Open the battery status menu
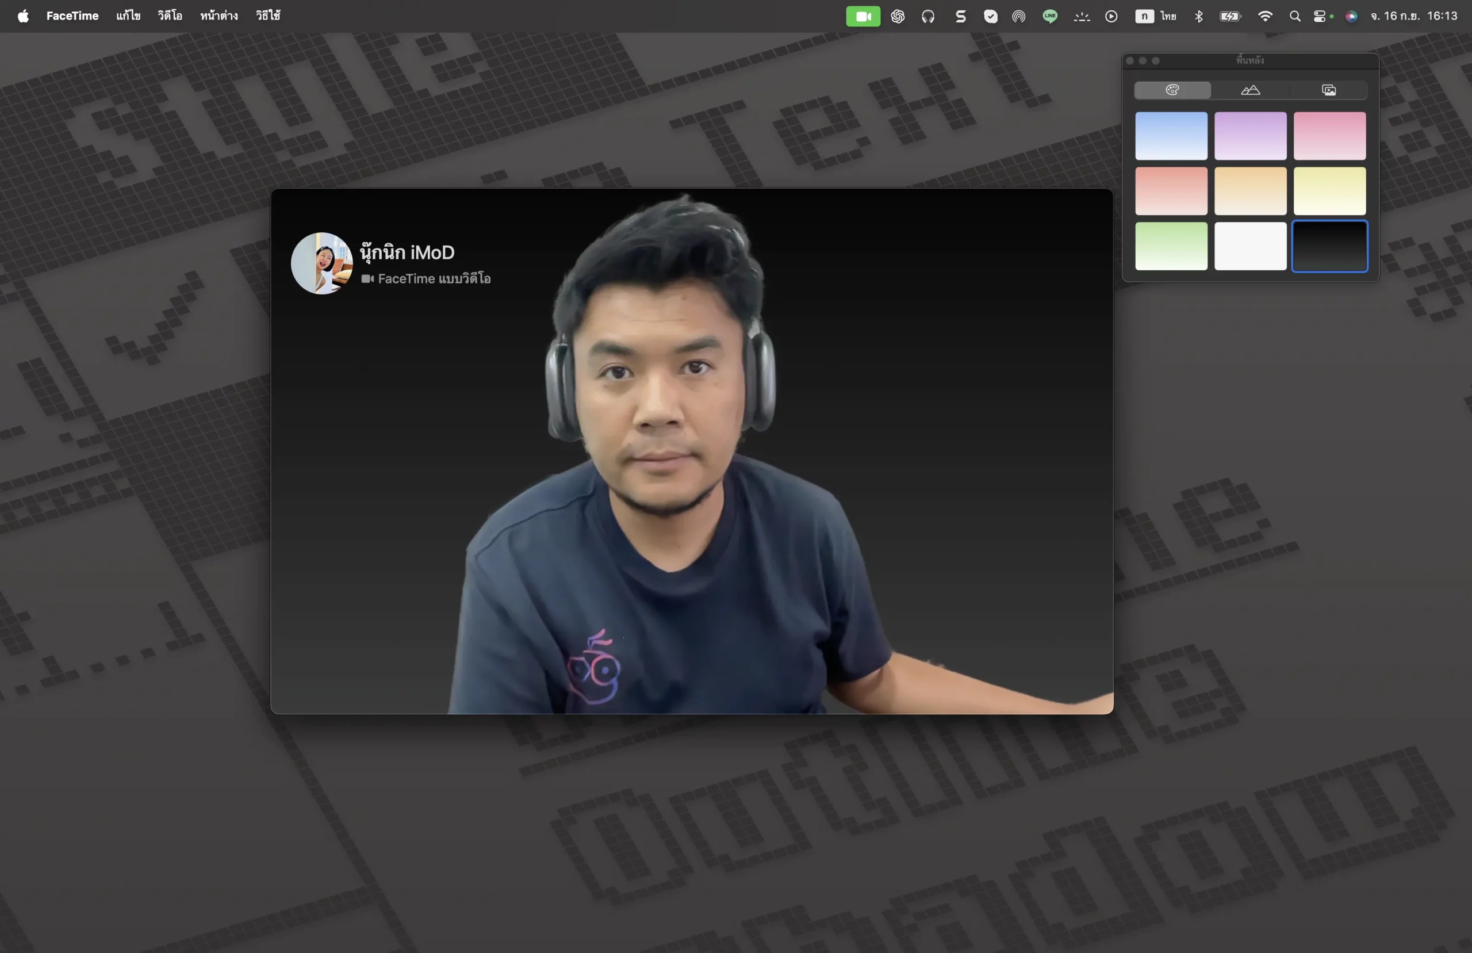The width and height of the screenshot is (1472, 953). click(1230, 17)
